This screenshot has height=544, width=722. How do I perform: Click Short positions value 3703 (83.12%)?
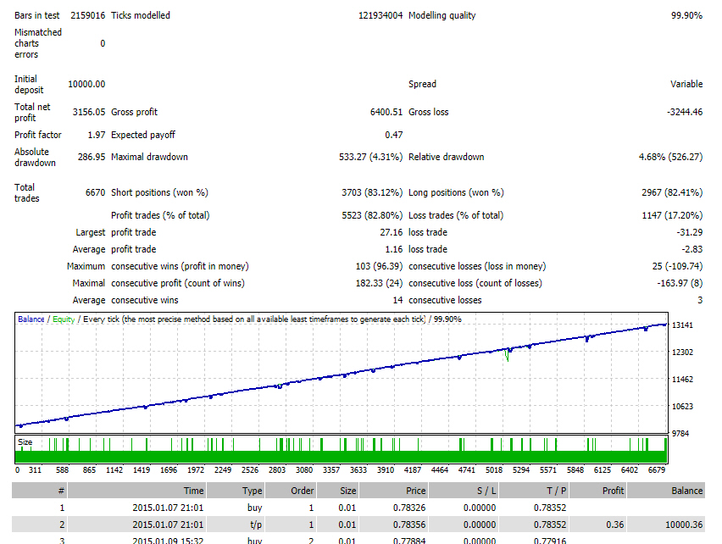(372, 192)
